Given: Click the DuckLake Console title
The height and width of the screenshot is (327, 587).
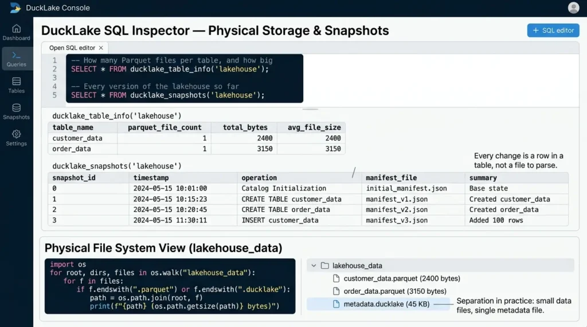Looking at the screenshot, I should (58, 8).
